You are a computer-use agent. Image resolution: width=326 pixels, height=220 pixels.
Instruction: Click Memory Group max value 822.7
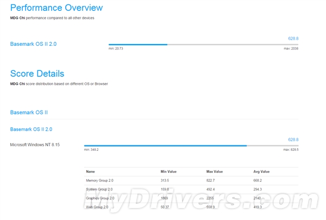210,180
